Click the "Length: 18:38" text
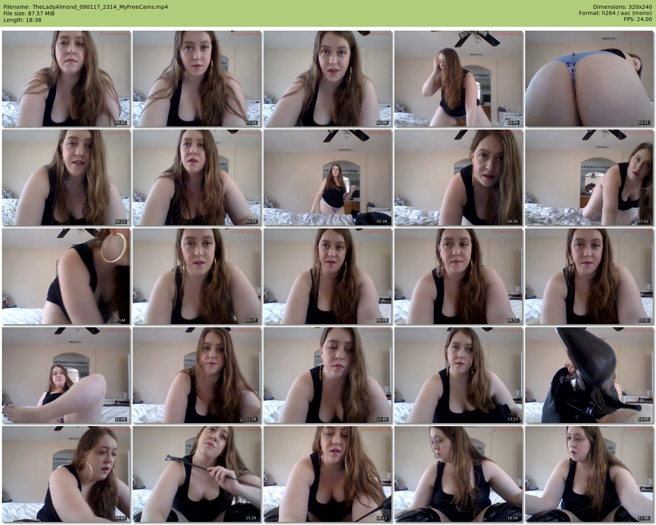The width and height of the screenshot is (656, 525). pyautogui.click(x=22, y=20)
